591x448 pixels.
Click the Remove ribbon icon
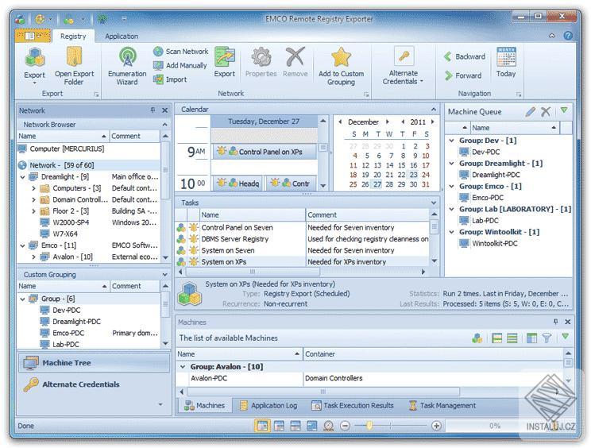[x=295, y=62]
